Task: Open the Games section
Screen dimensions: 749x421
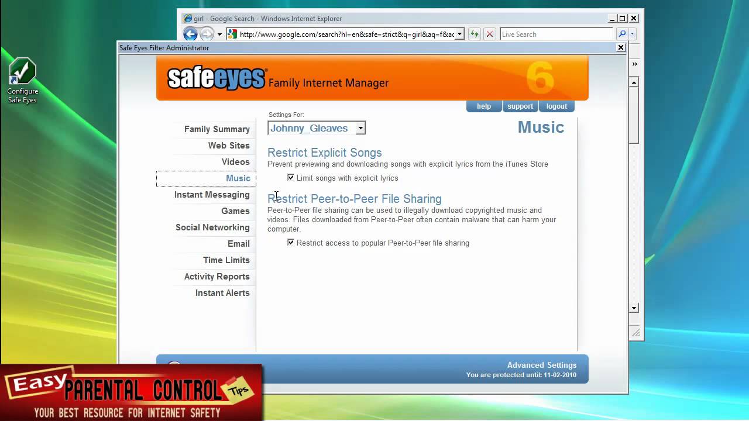Action: (235, 211)
